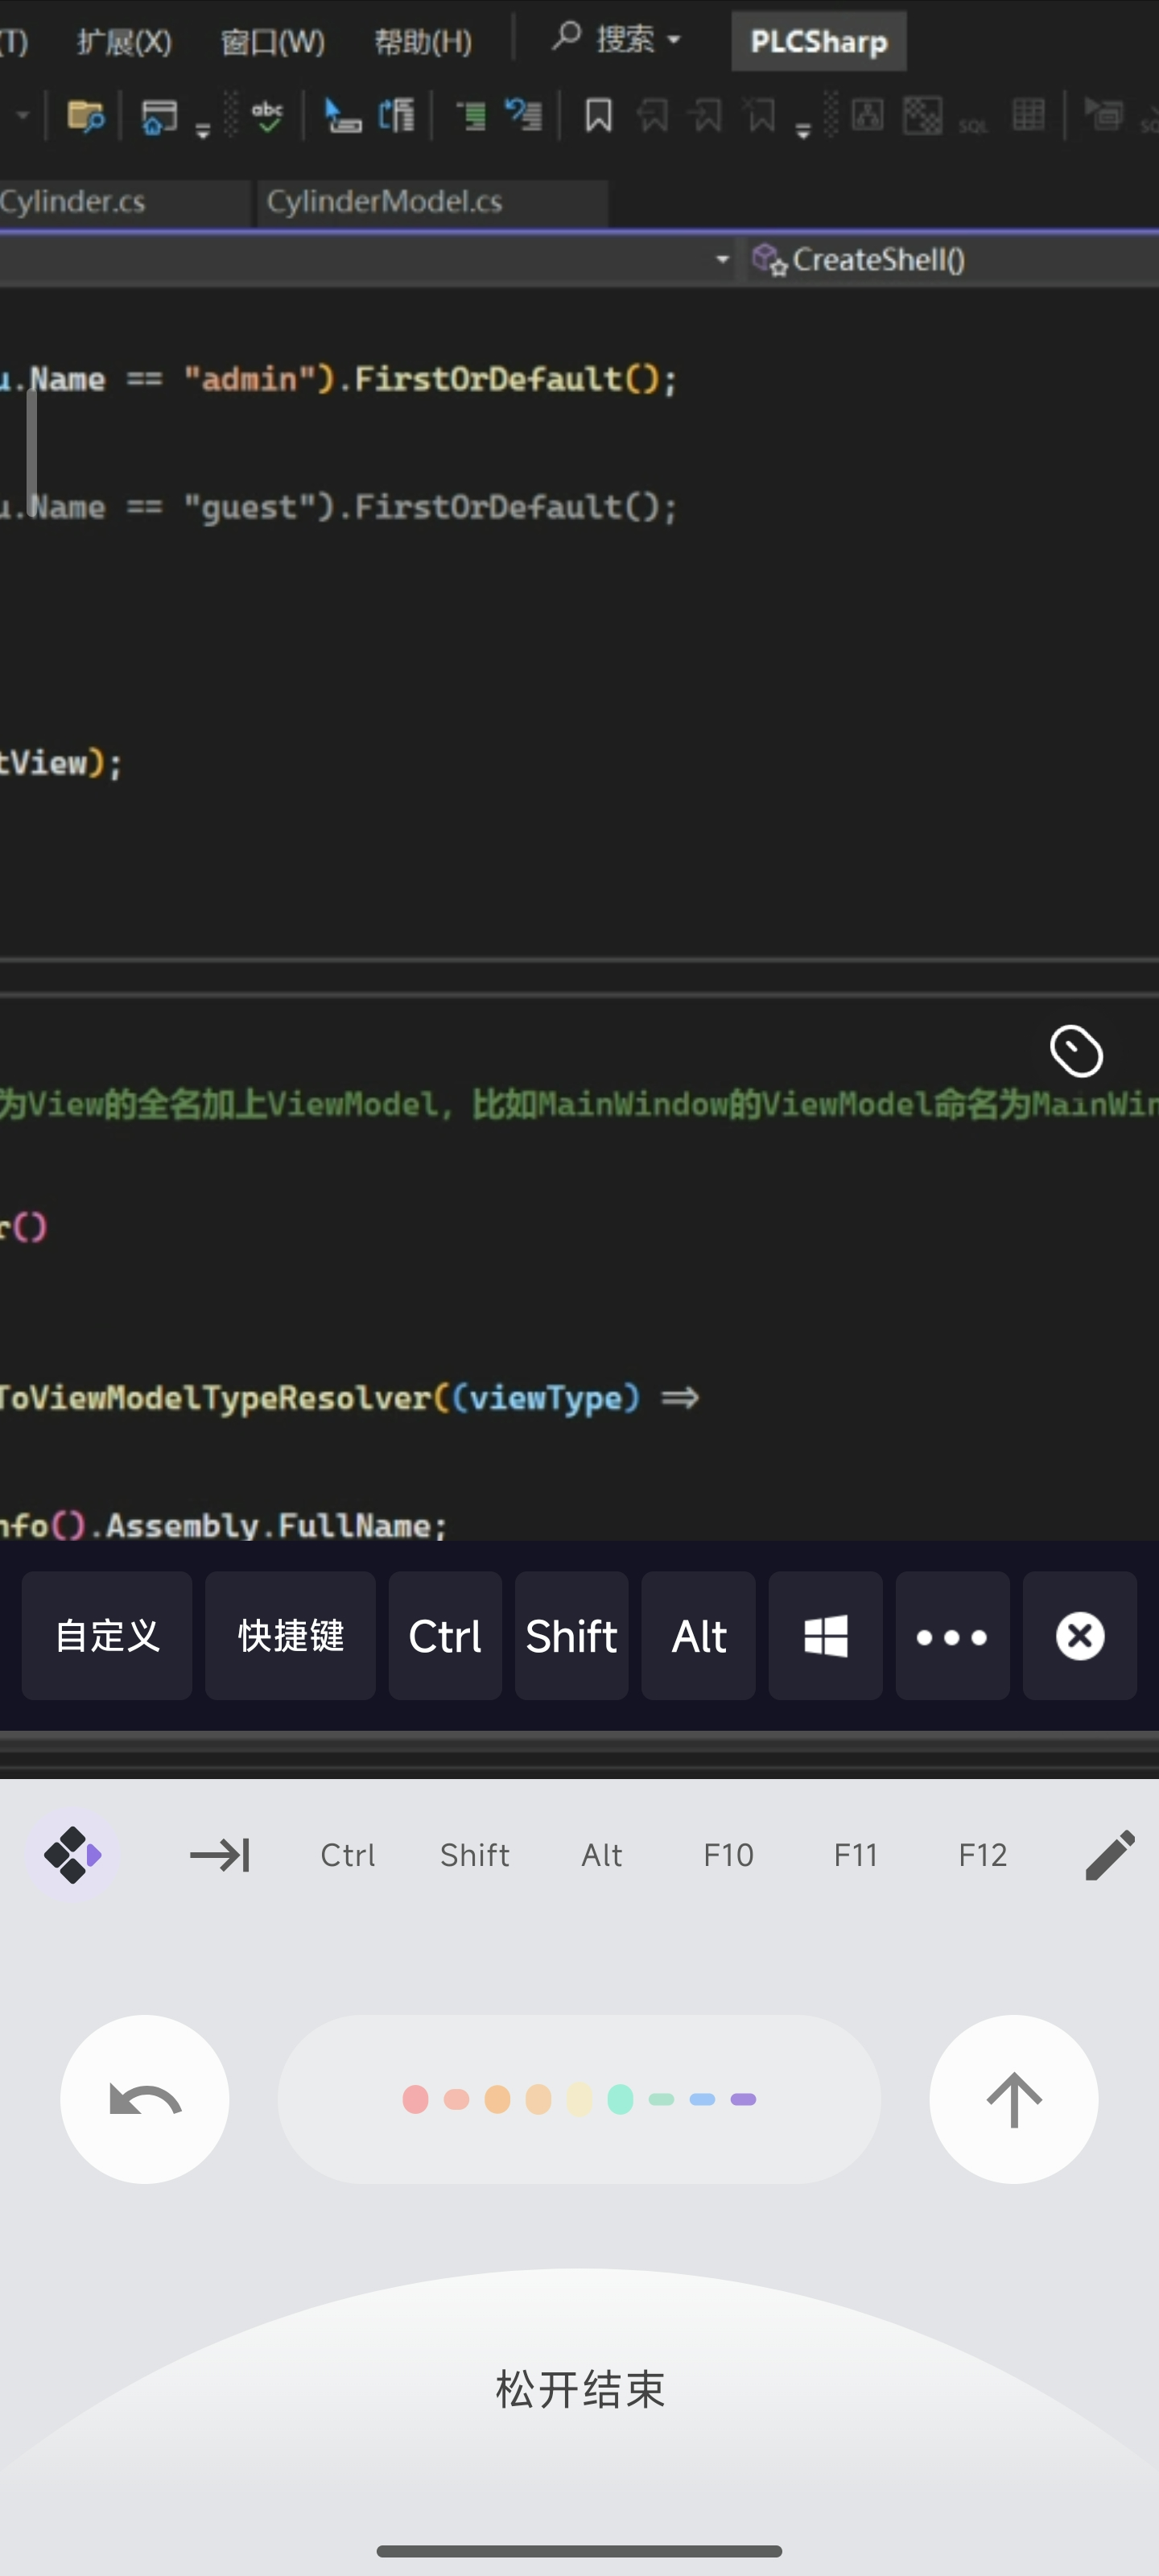This screenshot has height=2576, width=1159.
Task: Tap the colorful dots voice input bar
Action: [x=579, y=2099]
